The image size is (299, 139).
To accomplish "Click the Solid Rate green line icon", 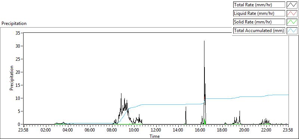I will [x=292, y=22].
